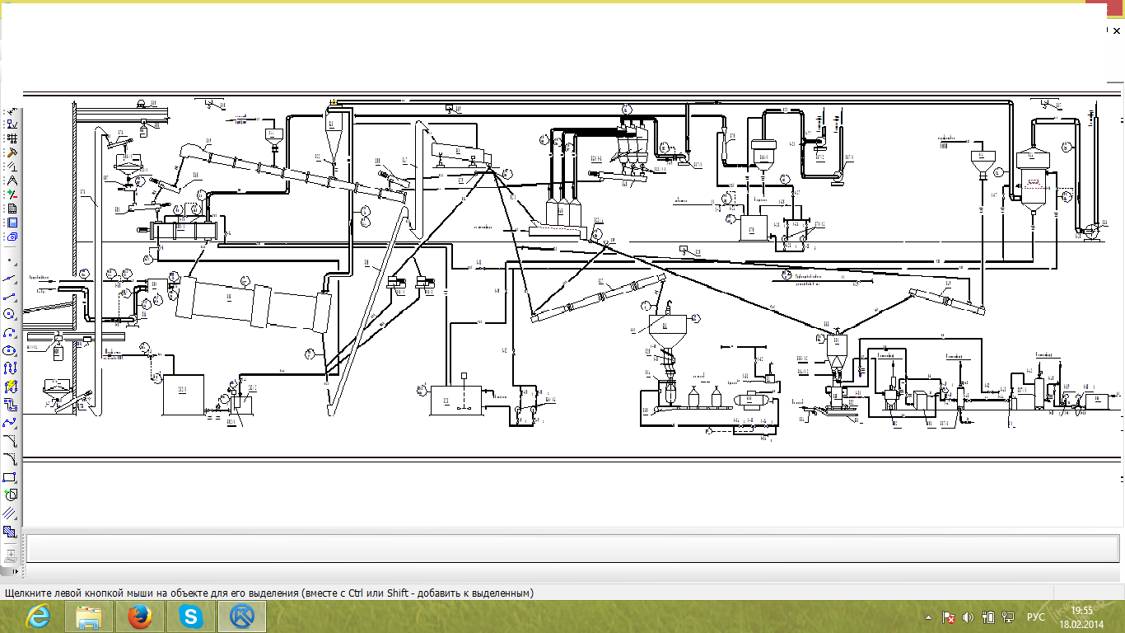Click the empty property panel field

click(572, 548)
